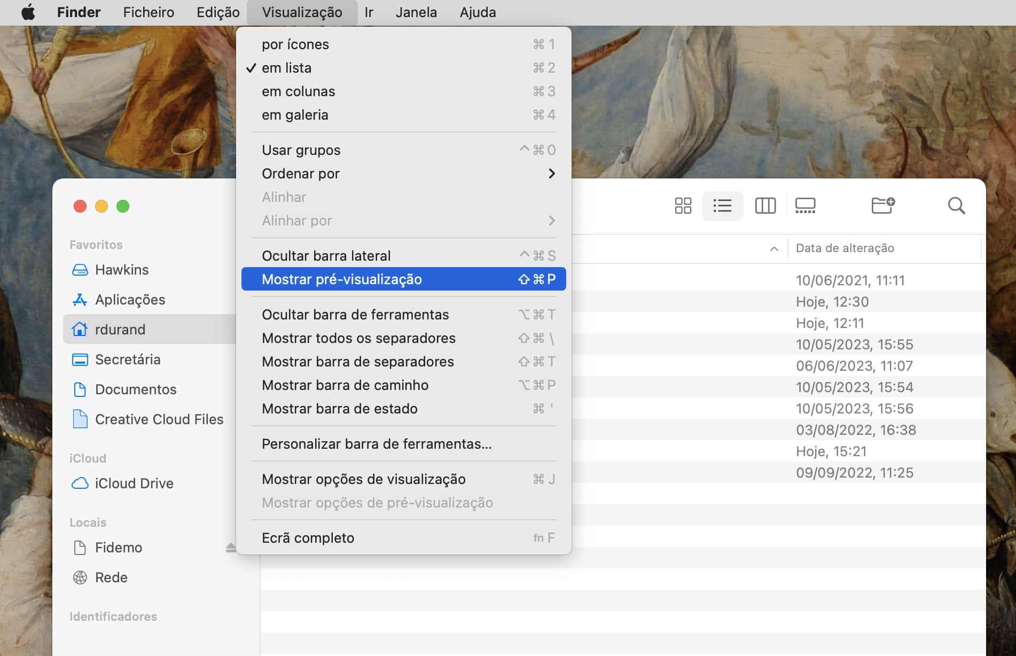Screen dimensions: 1016x656
Task: Open Ir menu
Action: point(369,12)
